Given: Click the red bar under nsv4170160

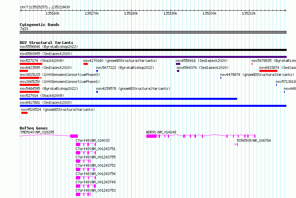Looking at the screenshot, I should point(85,64).
